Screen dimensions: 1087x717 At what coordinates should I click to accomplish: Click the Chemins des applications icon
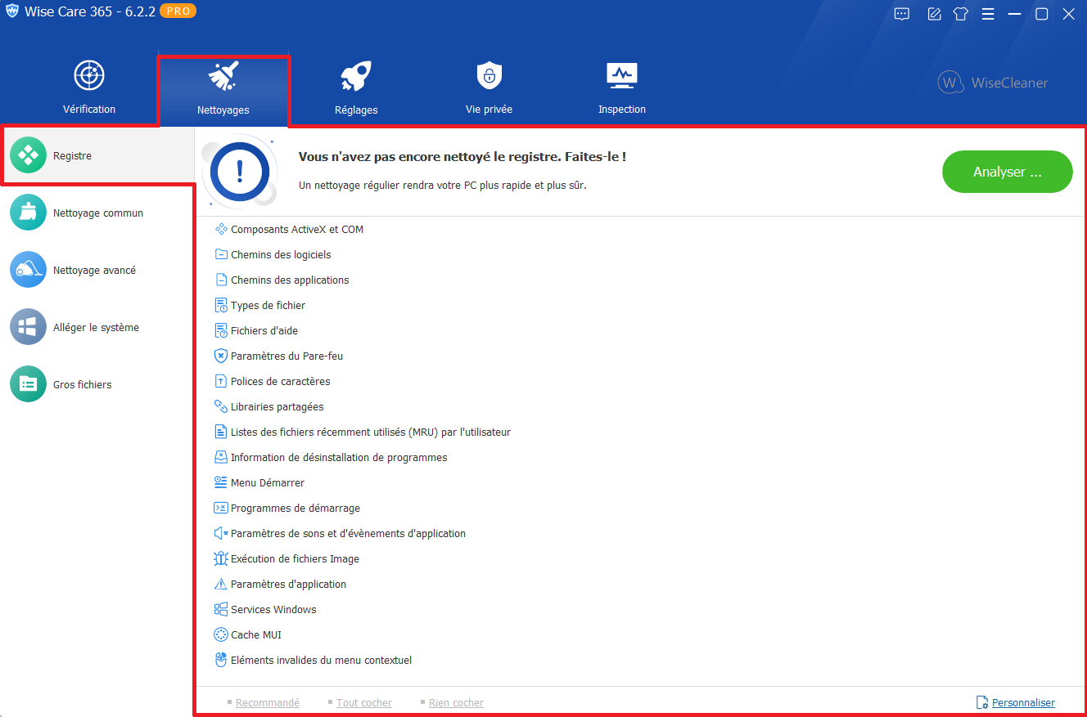click(220, 280)
